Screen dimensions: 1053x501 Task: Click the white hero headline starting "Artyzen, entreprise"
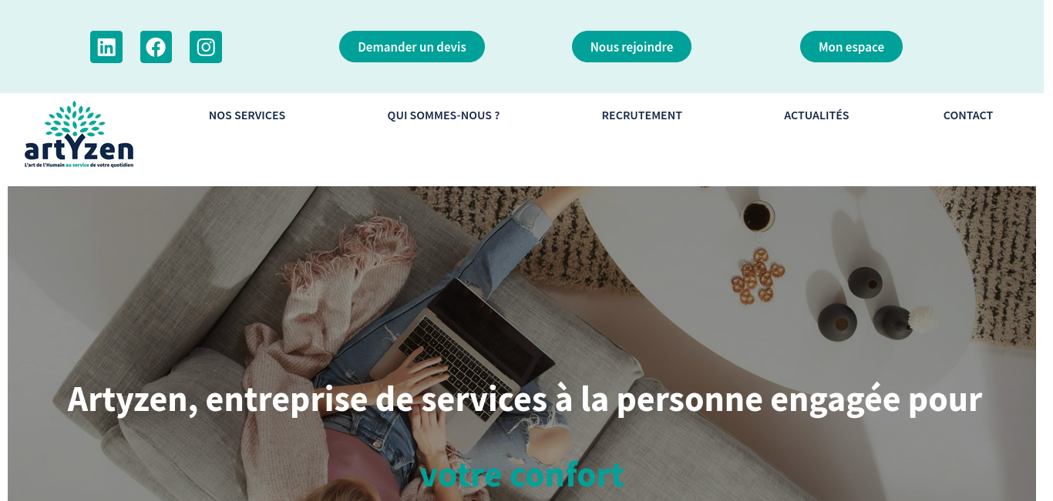524,399
